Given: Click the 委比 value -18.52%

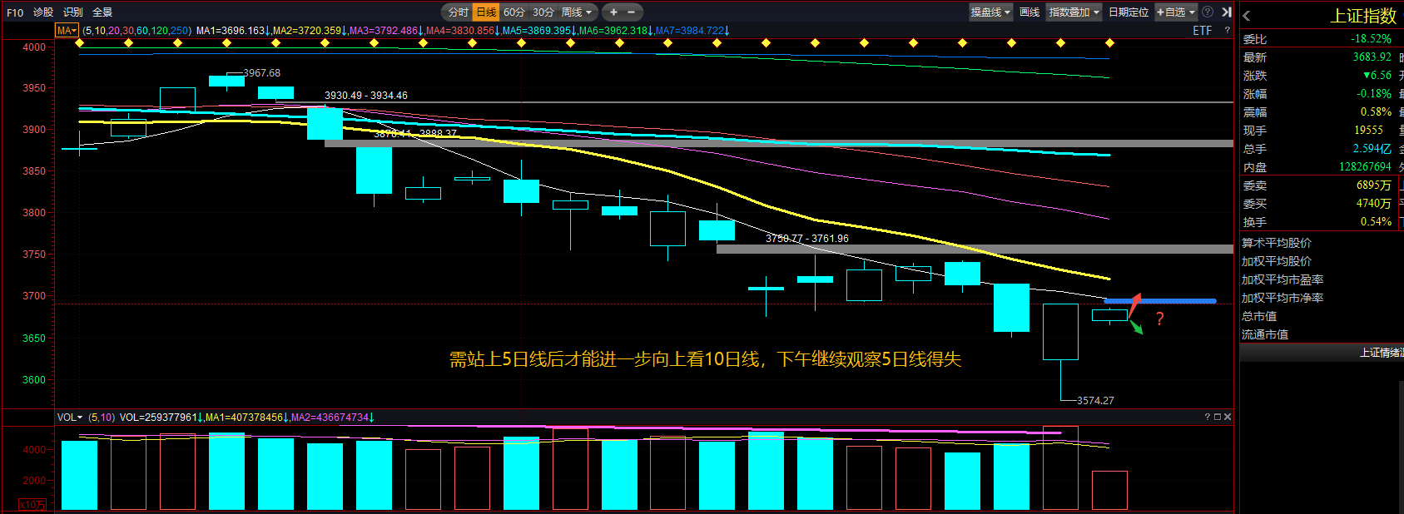Looking at the screenshot, I should (1371, 38).
